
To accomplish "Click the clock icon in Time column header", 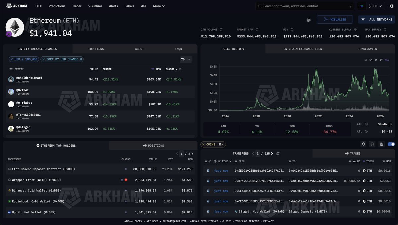I will point(215,161).
